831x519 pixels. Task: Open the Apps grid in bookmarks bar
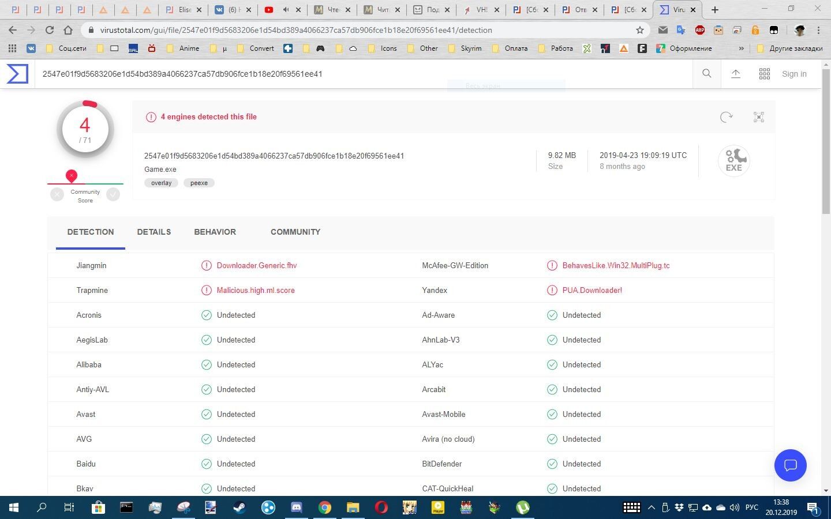(12, 48)
